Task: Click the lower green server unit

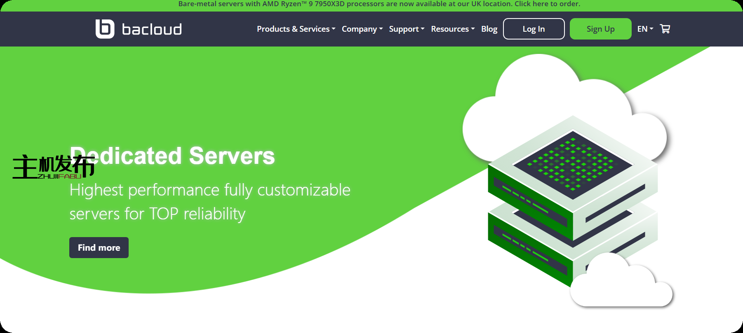Action: click(528, 251)
